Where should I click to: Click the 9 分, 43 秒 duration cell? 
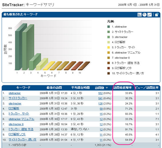pyautogui.click(x=77, y=119)
